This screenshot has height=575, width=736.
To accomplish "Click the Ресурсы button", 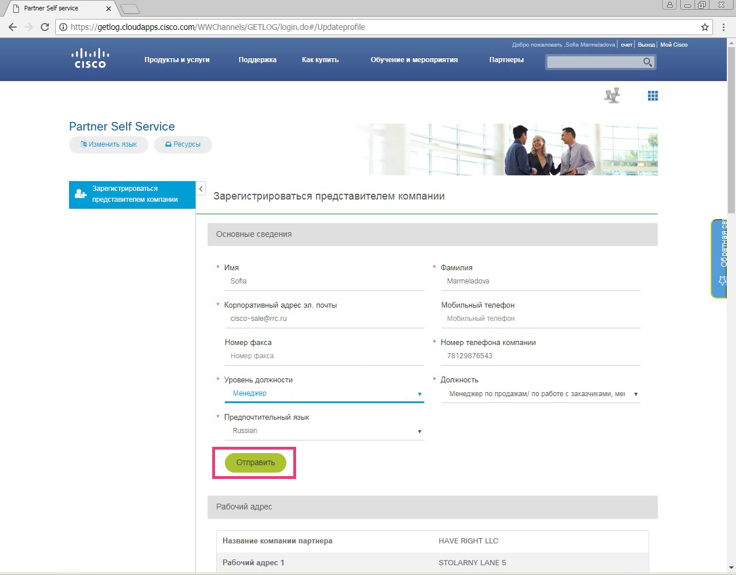I will coord(183,145).
